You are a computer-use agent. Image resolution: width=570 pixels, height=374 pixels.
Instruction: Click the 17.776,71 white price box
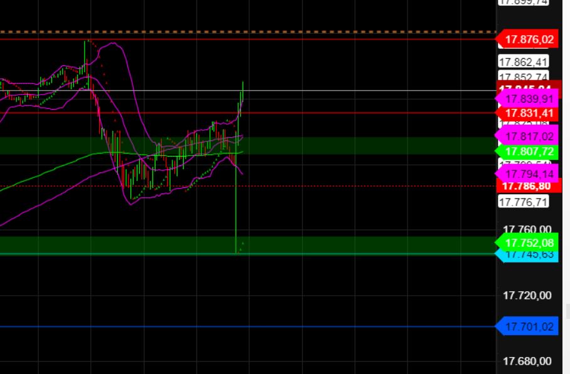(x=524, y=201)
